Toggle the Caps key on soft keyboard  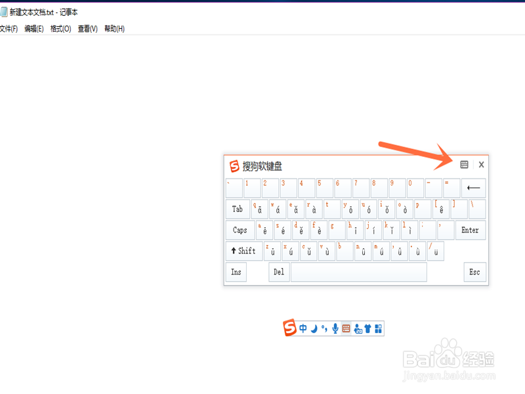pyautogui.click(x=240, y=230)
